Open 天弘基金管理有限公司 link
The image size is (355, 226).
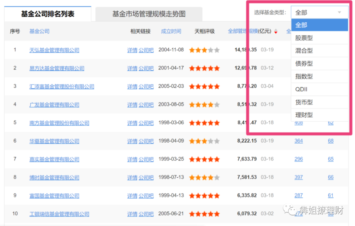coord(54,50)
